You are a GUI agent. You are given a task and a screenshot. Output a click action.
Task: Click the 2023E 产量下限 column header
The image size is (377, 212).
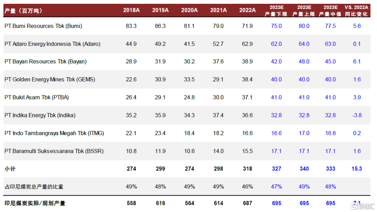(276, 11)
